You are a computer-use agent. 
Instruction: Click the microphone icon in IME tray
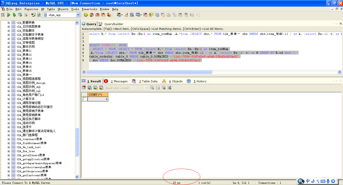point(328,181)
